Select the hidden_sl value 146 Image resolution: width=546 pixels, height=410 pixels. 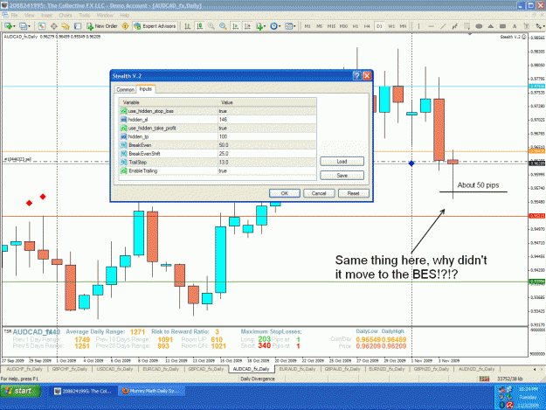pyautogui.click(x=266, y=120)
